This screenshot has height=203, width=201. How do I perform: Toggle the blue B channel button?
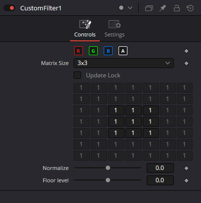click(108, 51)
